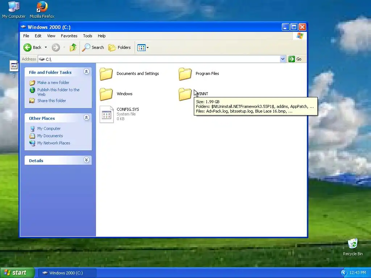Click the Documents and Settings folder name
This screenshot has width=371, height=278.
pyautogui.click(x=138, y=73)
